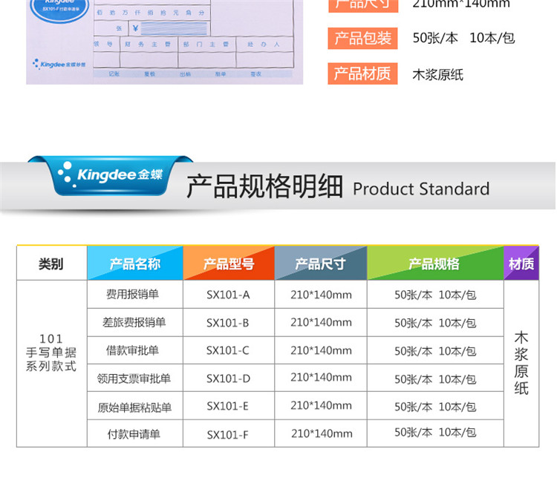Click the 木浆原纸 value beside 产品材质
Viewport: 557px width, 484px height.
click(x=438, y=75)
